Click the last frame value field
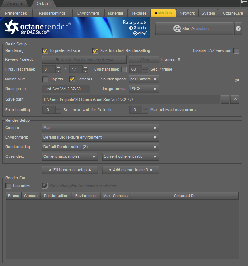248x266 pixels. pos(76,69)
